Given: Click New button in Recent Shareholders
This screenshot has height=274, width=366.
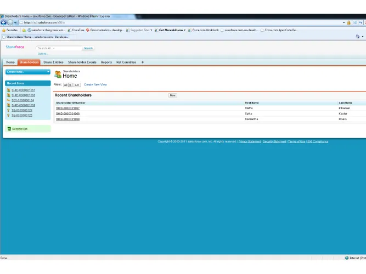Looking at the screenshot, I should 172,95.
